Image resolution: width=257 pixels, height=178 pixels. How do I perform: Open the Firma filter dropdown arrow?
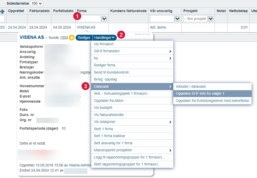coord(104,19)
